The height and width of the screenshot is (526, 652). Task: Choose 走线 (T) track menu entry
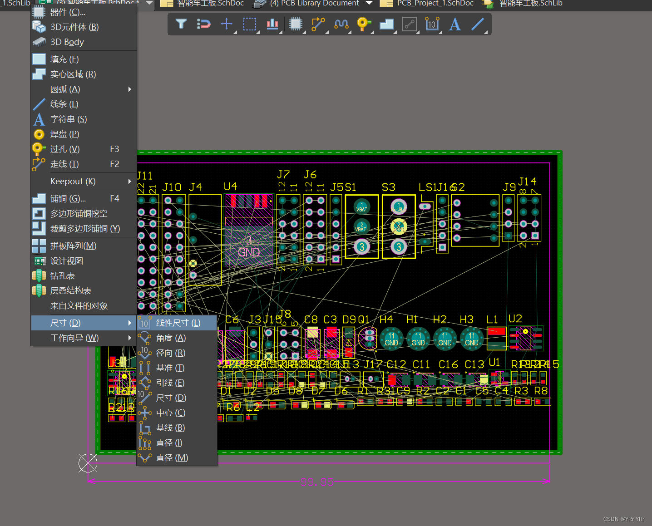tap(84, 164)
